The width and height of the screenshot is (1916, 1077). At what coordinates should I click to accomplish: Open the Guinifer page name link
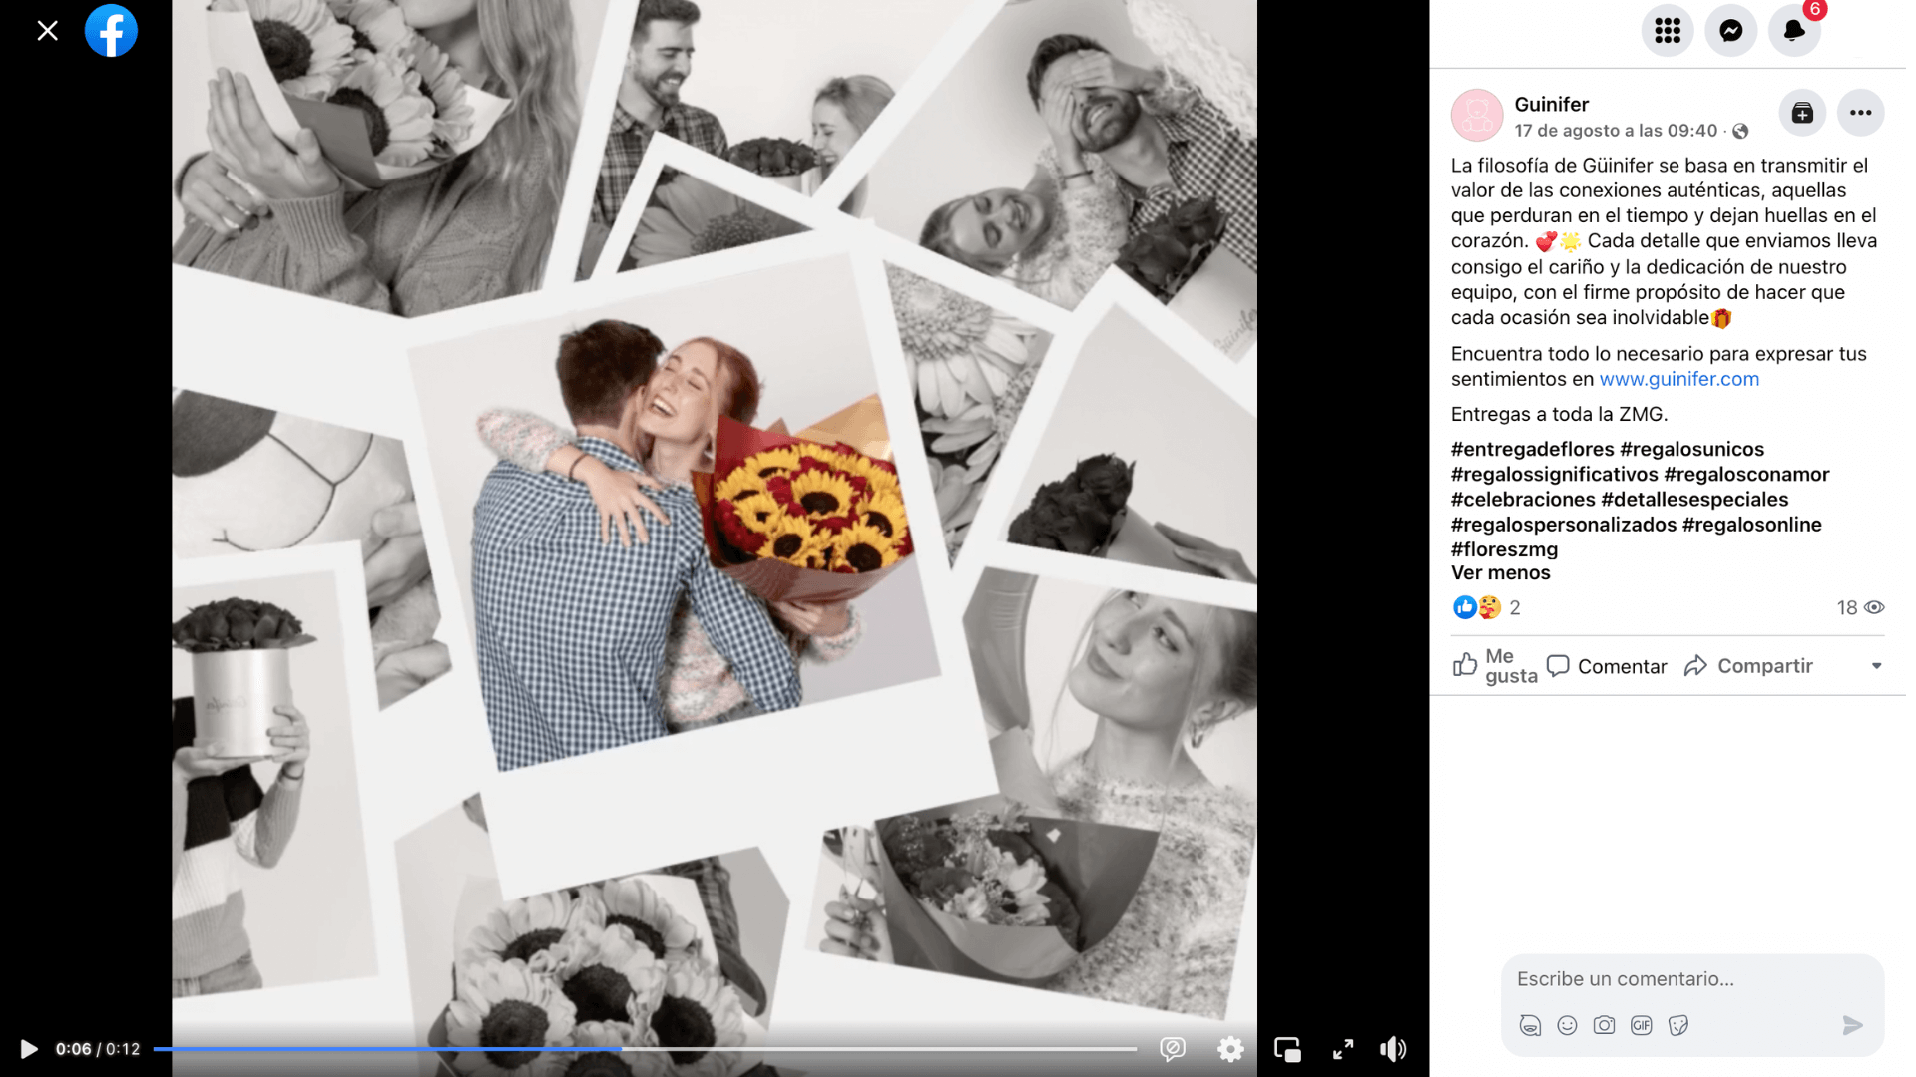click(1551, 104)
